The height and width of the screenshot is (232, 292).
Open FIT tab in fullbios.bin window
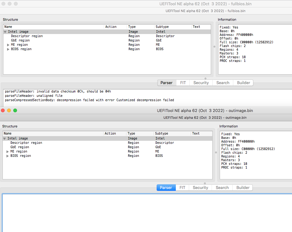tap(183, 83)
